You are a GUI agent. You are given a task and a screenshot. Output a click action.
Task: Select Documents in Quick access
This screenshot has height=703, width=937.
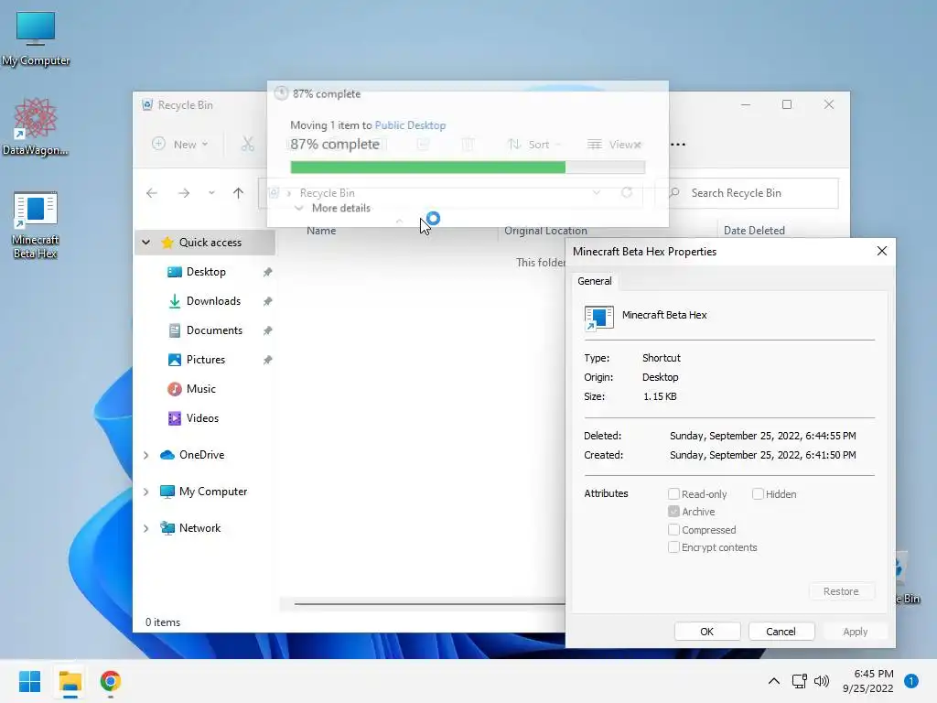[x=214, y=330]
